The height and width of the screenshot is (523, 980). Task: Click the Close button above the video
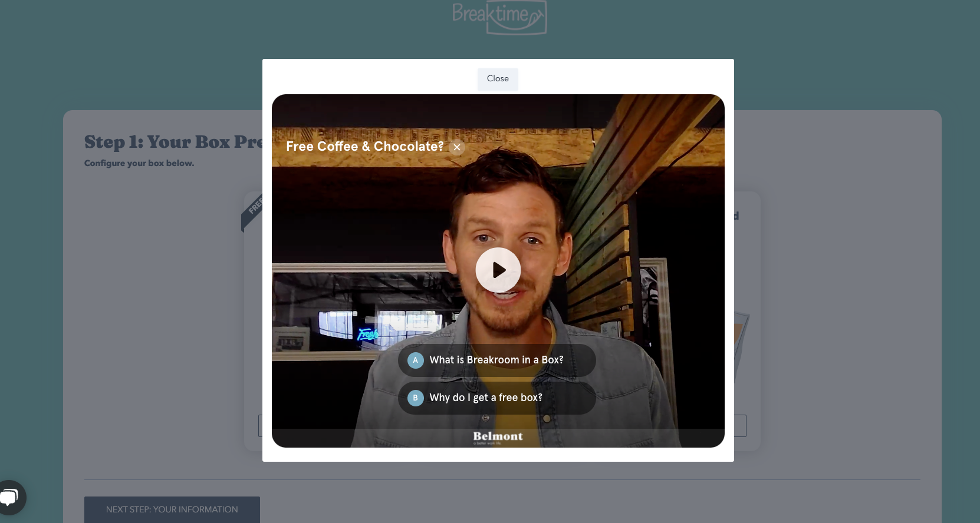pos(498,79)
